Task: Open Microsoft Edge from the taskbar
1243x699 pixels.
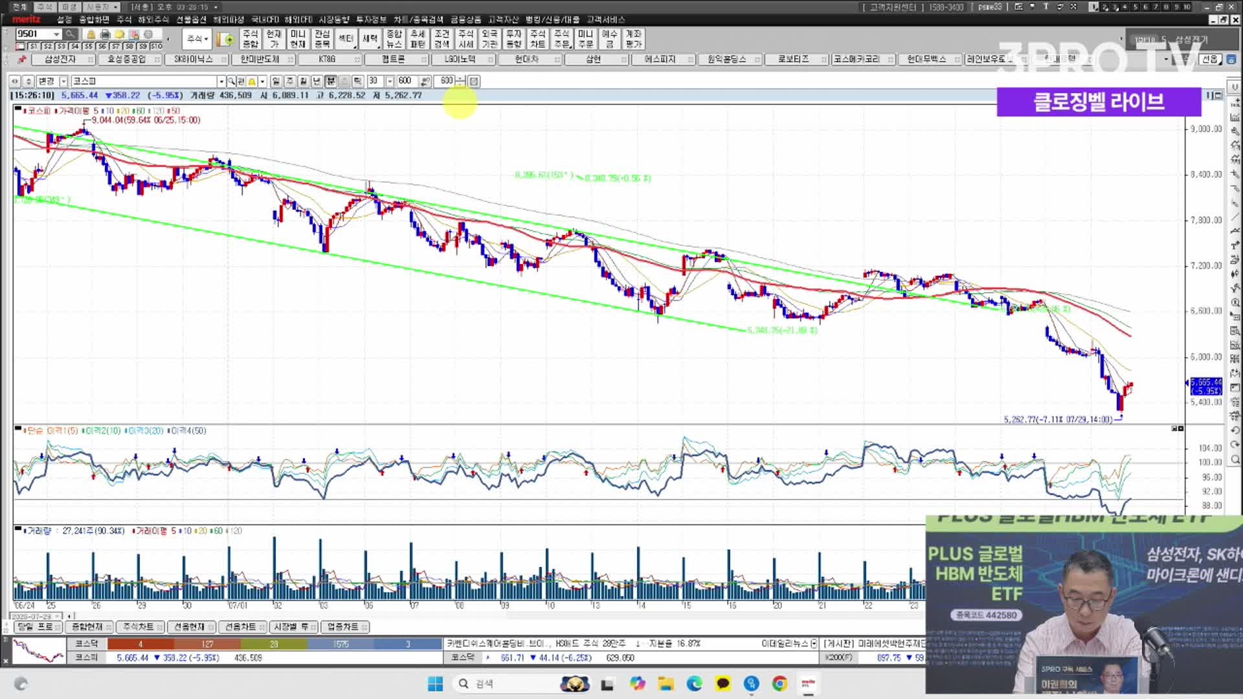Action: click(694, 683)
